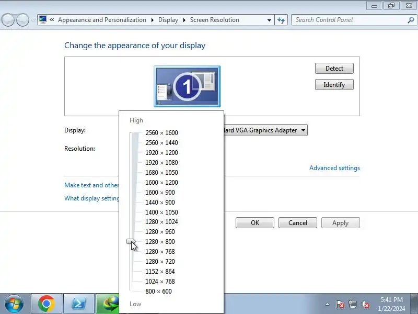Restore down the Screen Resolution window
The width and height of the screenshot is (418, 314).
(x=391, y=6)
